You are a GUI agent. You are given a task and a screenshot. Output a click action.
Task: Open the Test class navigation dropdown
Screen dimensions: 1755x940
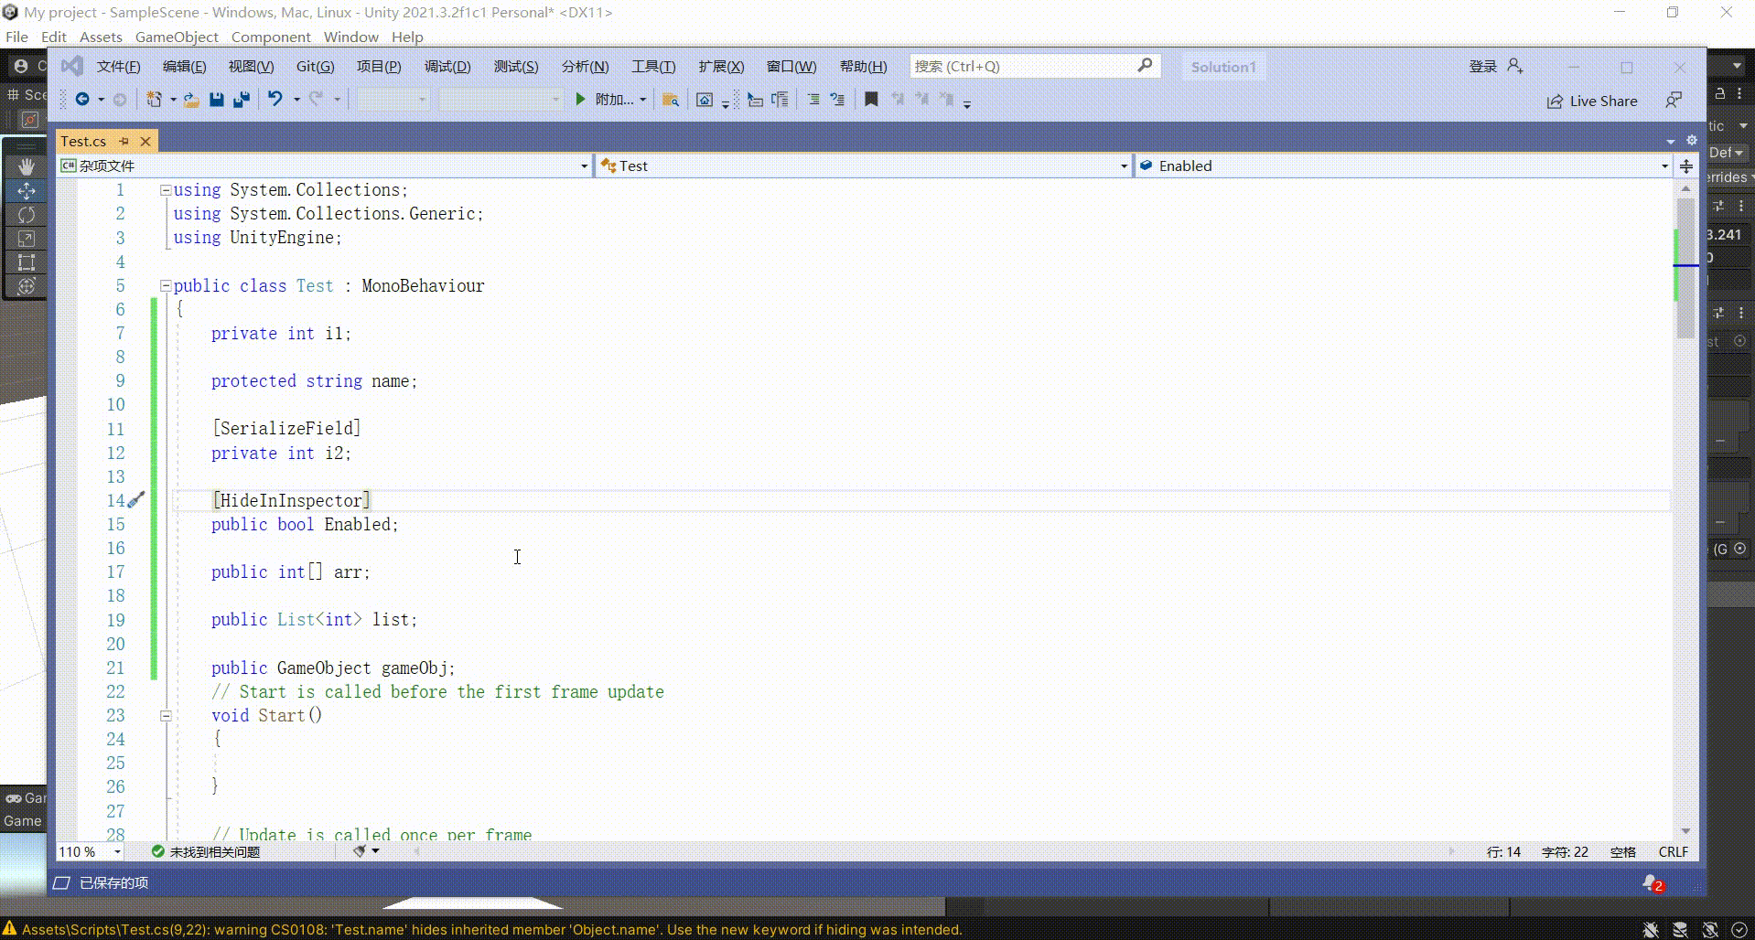(x=864, y=166)
